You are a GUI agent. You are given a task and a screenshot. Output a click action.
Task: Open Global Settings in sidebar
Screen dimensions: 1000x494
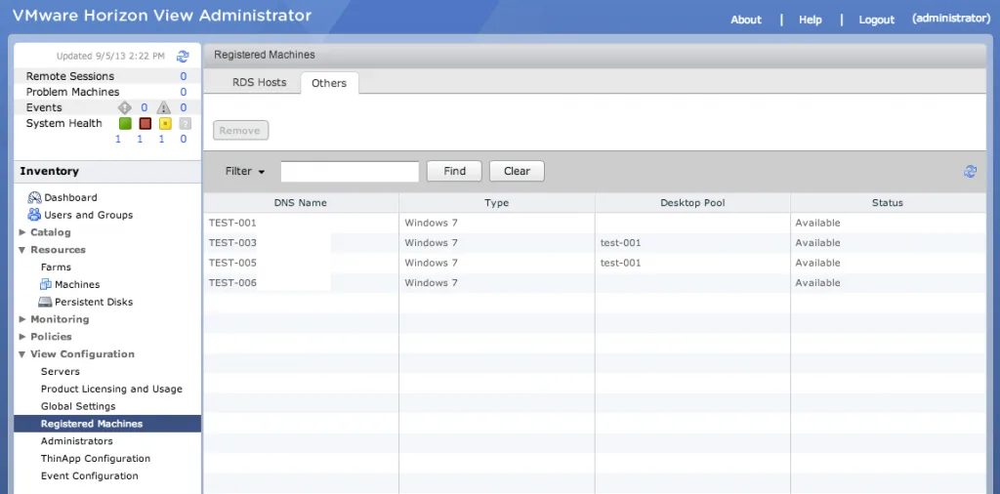(78, 406)
